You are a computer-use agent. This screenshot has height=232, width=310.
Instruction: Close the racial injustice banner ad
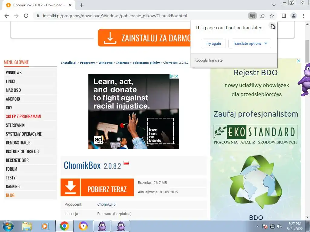(x=176, y=76)
